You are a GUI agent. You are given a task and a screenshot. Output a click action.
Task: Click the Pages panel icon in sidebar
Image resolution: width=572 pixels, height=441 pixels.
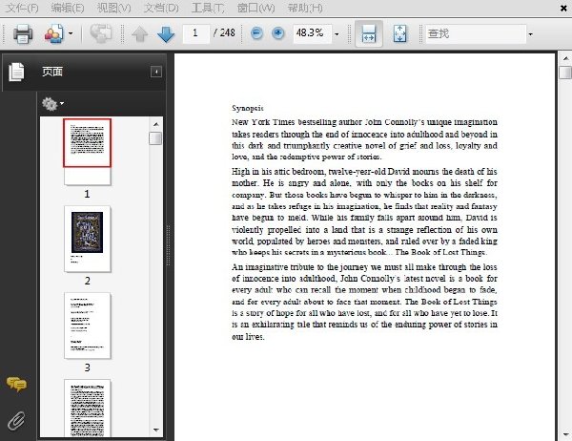16,72
